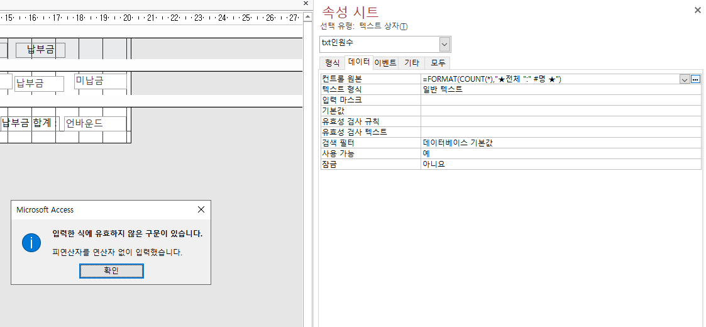Click the 기본값 property field
The height and width of the screenshot is (327, 706).
coord(560,111)
